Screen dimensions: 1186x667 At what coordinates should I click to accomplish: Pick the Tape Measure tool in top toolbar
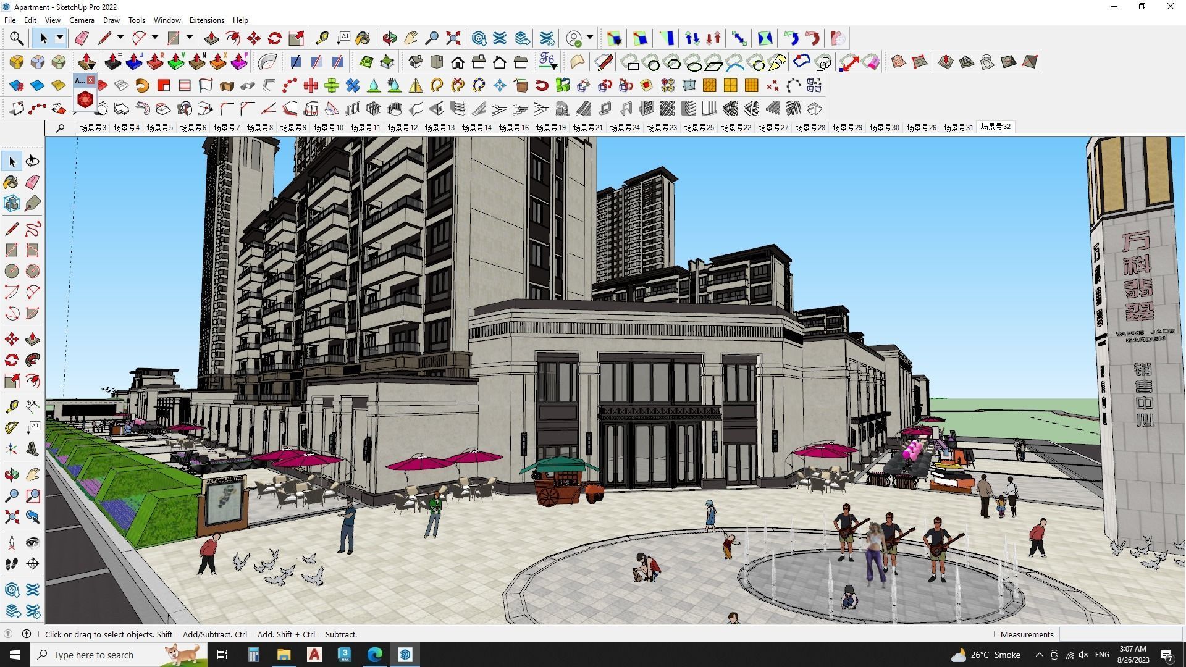322,38
